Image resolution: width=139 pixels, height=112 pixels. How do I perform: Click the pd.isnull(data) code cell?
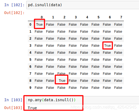(83, 5)
